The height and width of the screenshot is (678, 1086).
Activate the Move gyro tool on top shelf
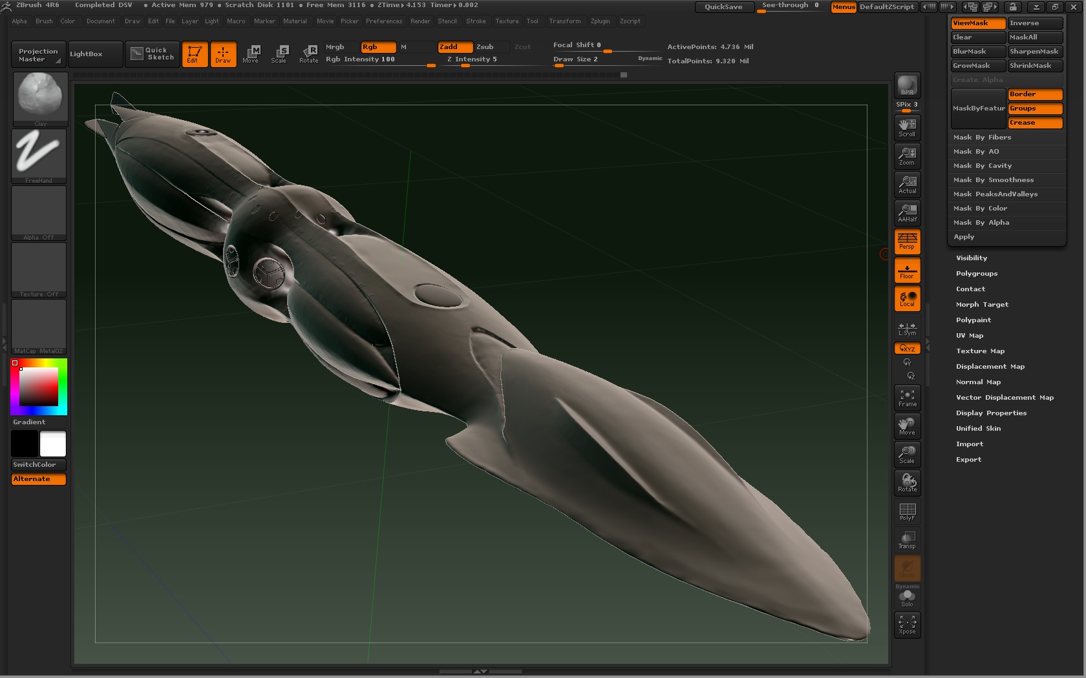pyautogui.click(x=251, y=54)
